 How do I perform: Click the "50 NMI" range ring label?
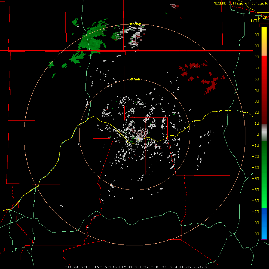tap(134, 79)
